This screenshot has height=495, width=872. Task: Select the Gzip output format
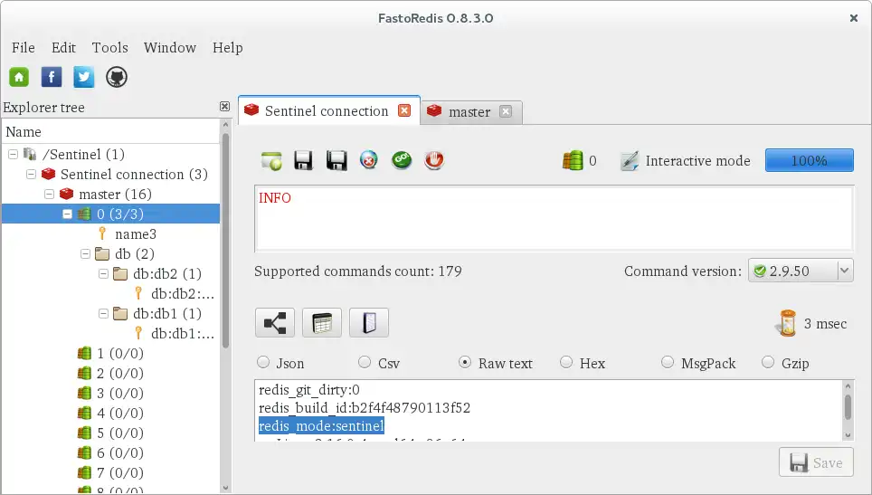pos(768,363)
